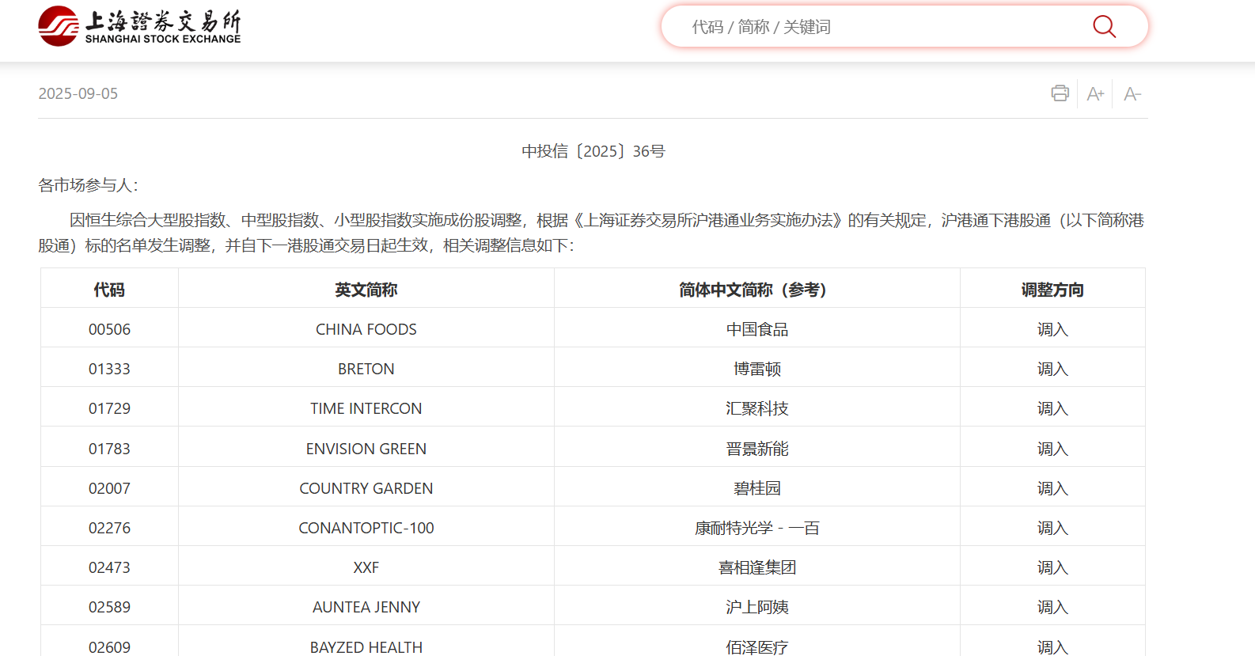
Task: Click the 英文简称 column header
Action: pyautogui.click(x=366, y=290)
